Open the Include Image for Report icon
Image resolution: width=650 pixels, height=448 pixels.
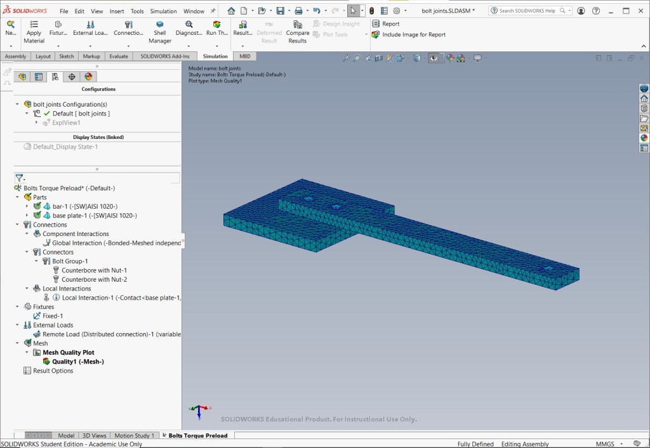(x=376, y=34)
